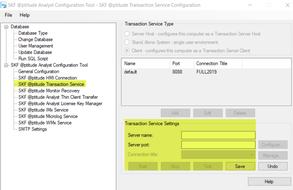Select Change Database in the tree
The height and width of the screenshot is (190, 293).
(35, 40)
